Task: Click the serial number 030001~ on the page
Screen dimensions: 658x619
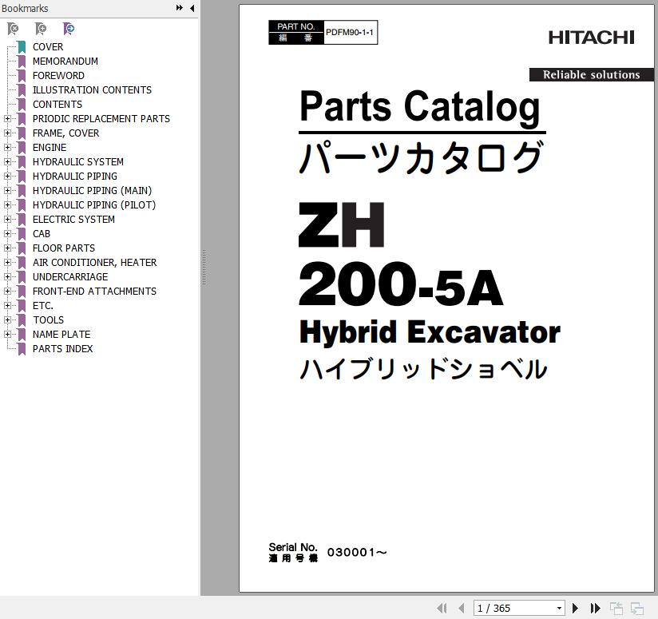Action: coord(357,552)
